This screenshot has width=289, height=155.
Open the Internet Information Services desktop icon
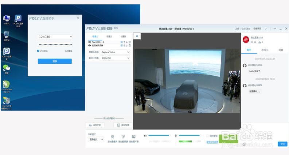coord(7,103)
